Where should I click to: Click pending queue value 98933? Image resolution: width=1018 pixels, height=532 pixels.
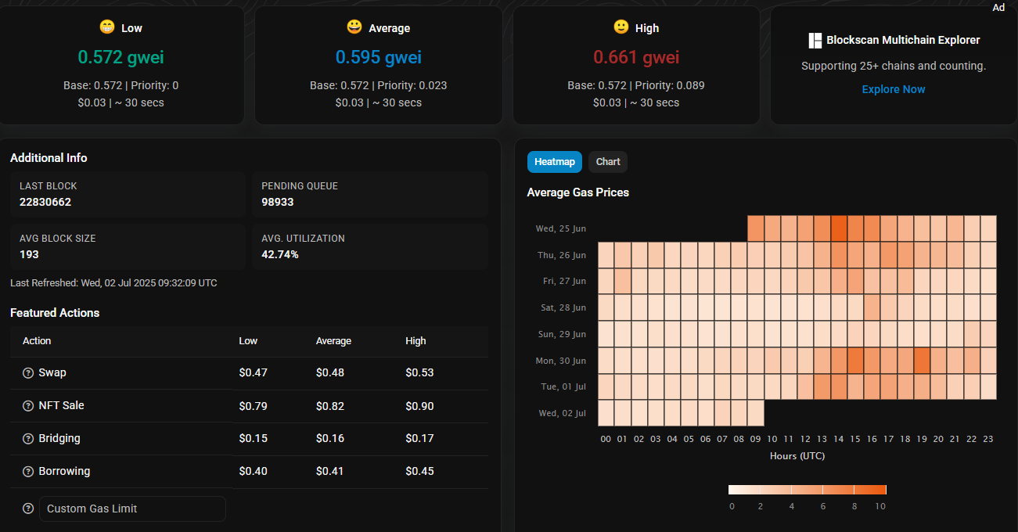278,202
